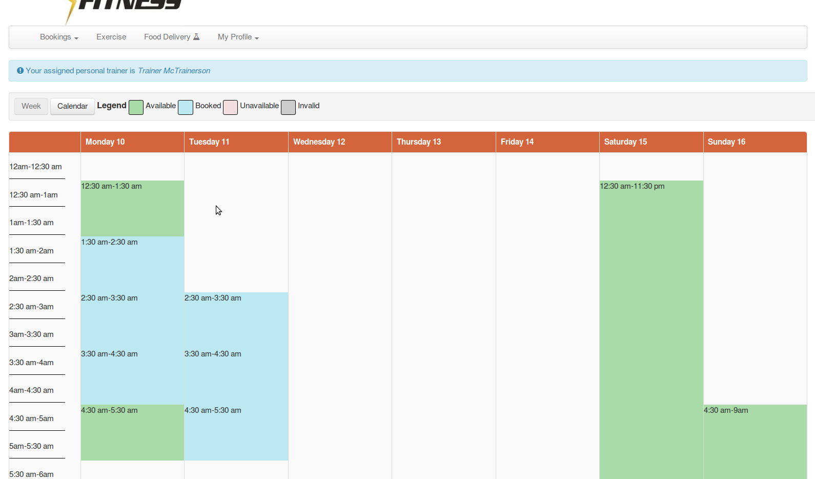Switch to Week view
Viewport: 815px width, 479px height.
(x=31, y=106)
